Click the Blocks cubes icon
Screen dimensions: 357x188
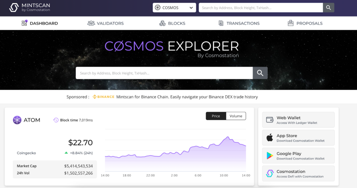click(x=162, y=23)
